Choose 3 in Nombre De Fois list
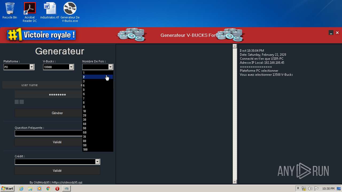Screen dimensions: 342x192 [98, 81]
